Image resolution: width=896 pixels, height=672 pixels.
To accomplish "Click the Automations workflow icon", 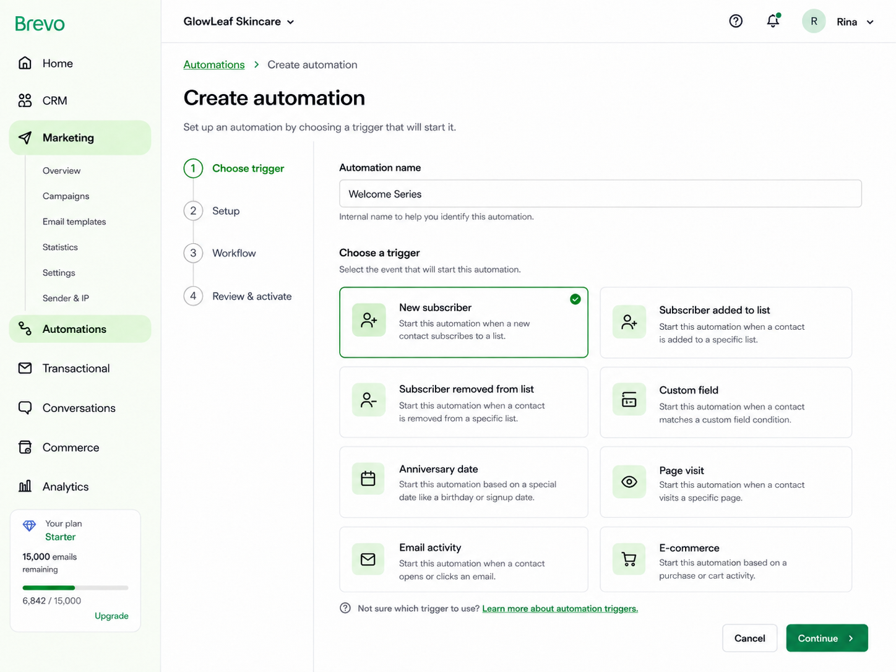I will pyautogui.click(x=25, y=329).
